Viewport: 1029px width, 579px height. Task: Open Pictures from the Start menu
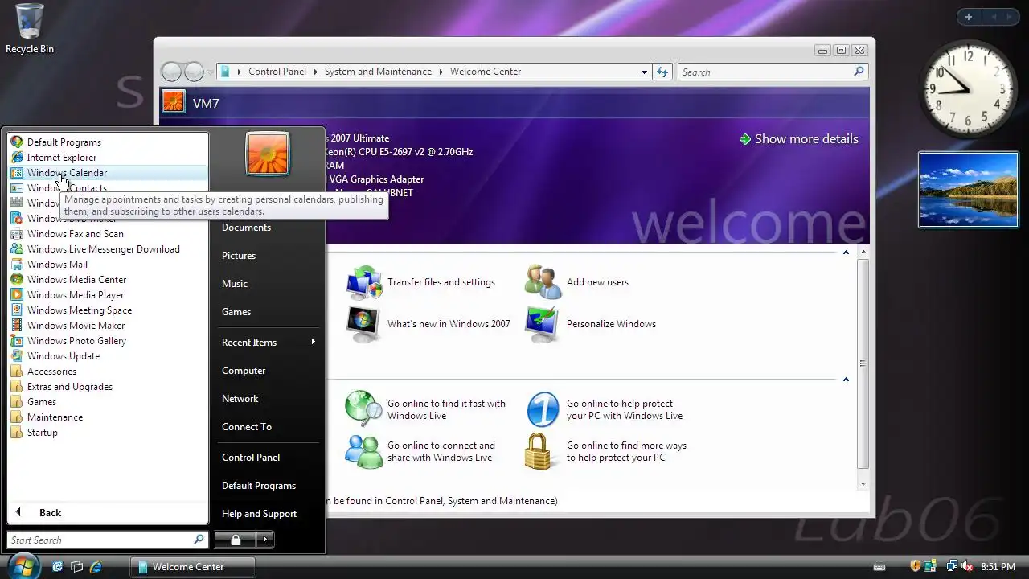click(268, 256)
